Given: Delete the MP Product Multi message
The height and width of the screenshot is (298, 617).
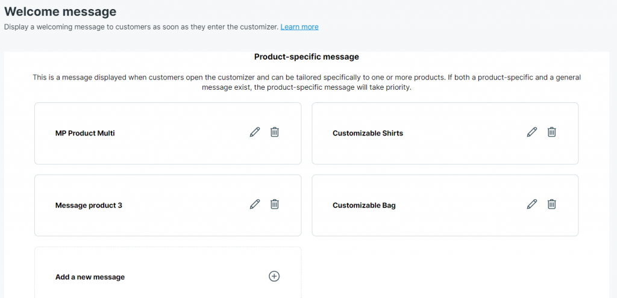Looking at the screenshot, I should coord(275,132).
